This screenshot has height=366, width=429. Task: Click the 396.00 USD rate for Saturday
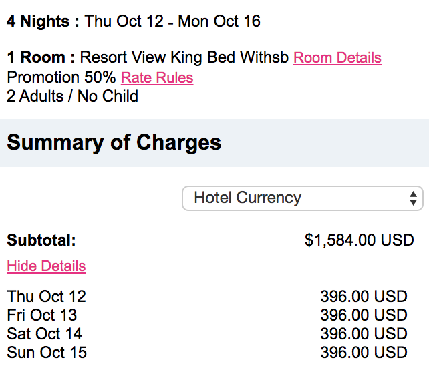364,334
